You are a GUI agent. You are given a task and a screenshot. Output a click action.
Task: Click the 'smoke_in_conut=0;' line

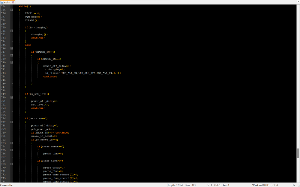point(44,136)
